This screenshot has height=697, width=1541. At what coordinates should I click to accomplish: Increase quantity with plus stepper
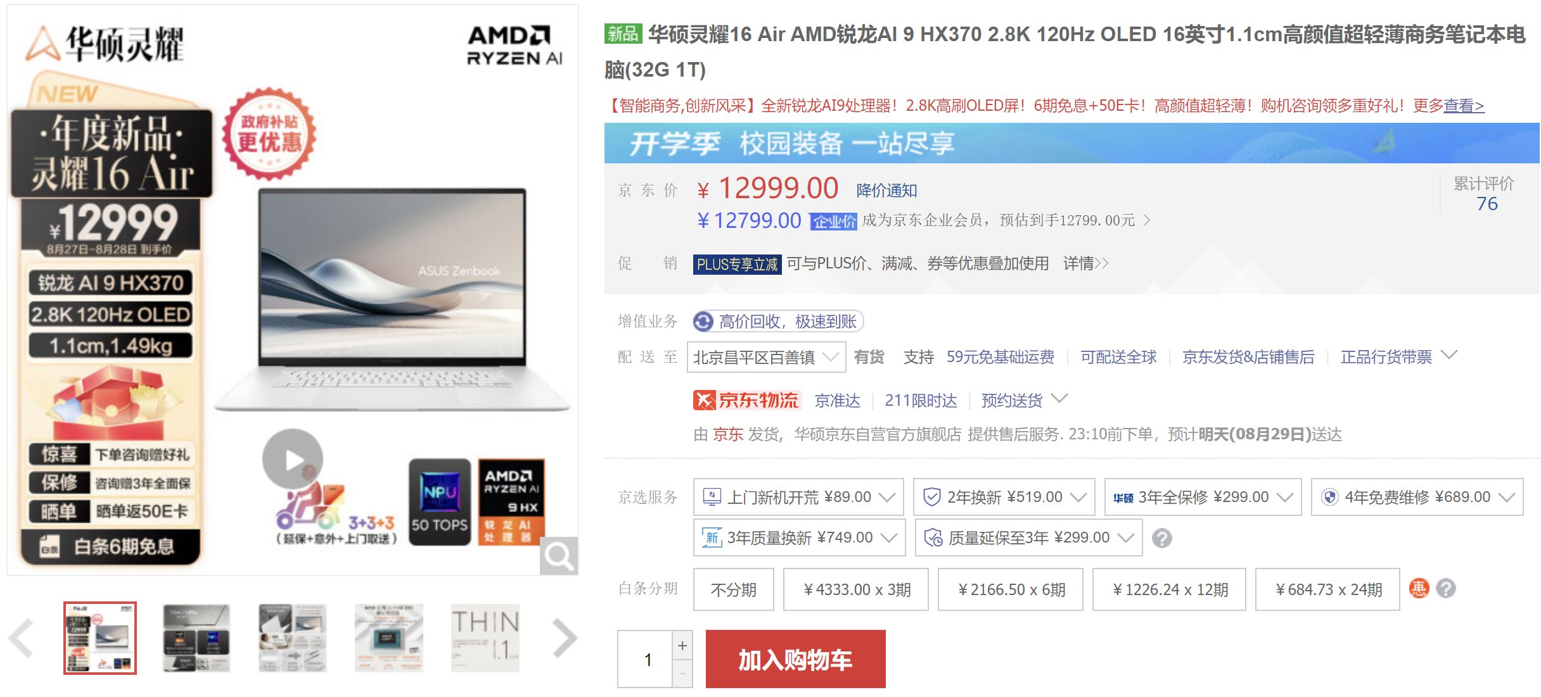[682, 646]
